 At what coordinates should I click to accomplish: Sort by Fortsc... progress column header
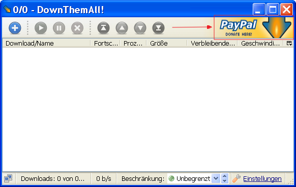click(x=105, y=44)
